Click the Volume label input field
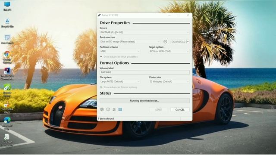276x155 pixels. point(144,72)
